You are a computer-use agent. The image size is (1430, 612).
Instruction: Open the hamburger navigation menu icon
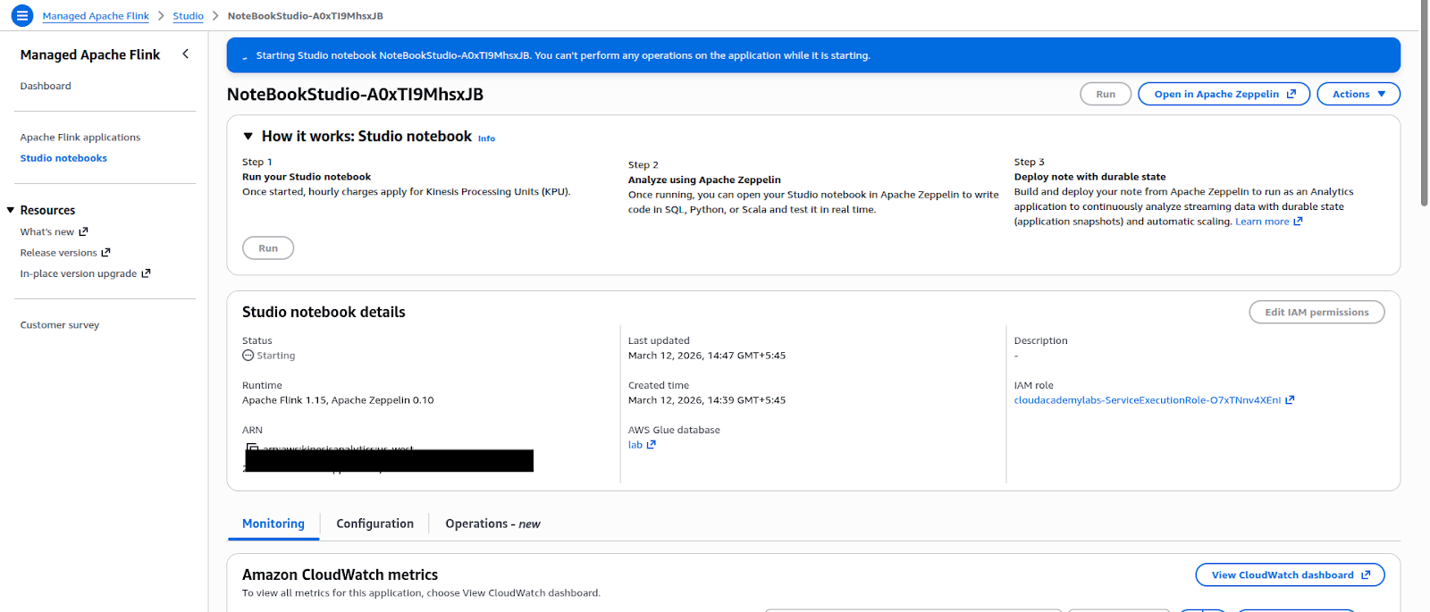coord(22,16)
